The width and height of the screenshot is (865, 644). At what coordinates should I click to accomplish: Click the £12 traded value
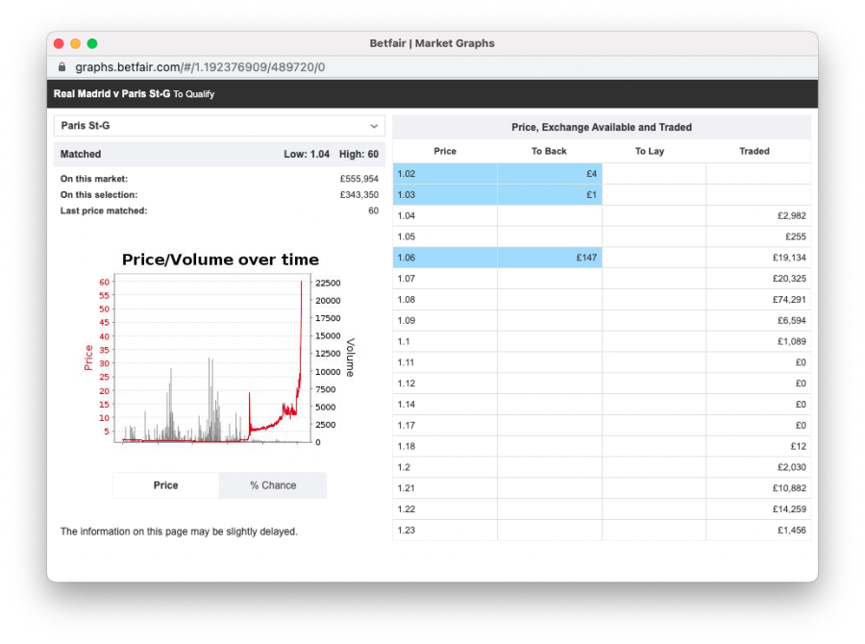[x=799, y=446]
